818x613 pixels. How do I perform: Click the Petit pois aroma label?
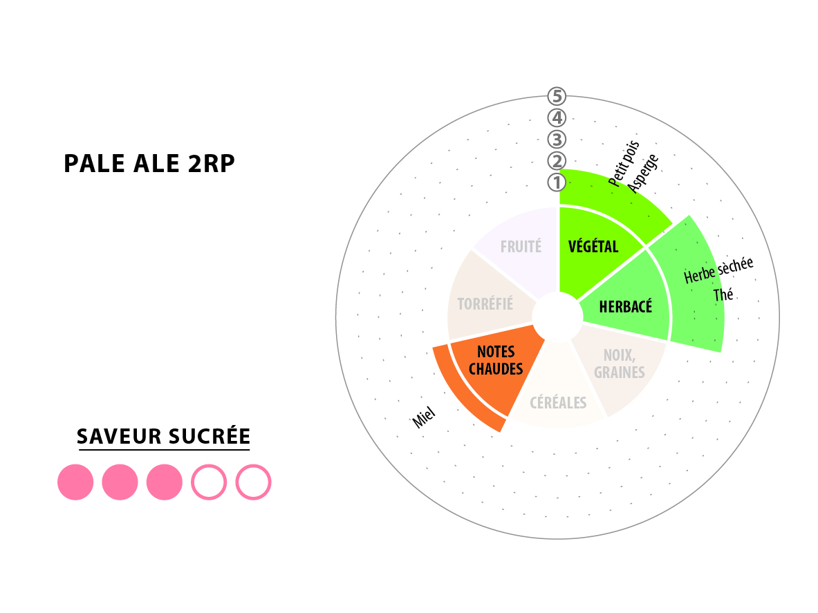(x=624, y=164)
